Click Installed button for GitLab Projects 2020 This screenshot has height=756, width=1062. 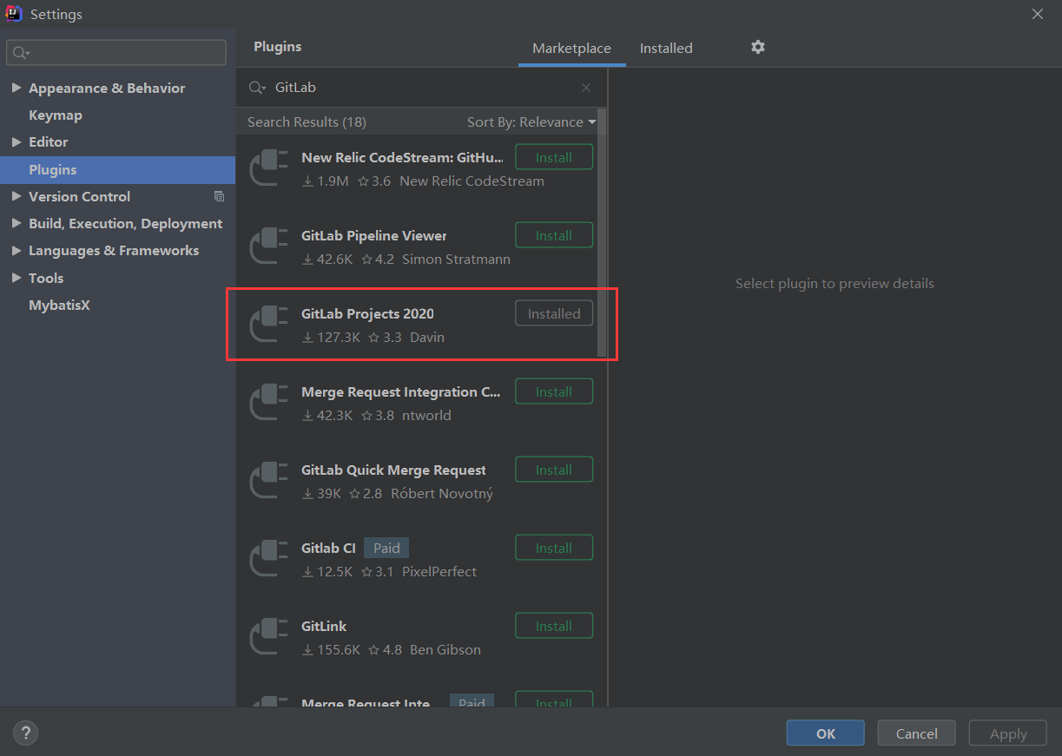tap(554, 313)
